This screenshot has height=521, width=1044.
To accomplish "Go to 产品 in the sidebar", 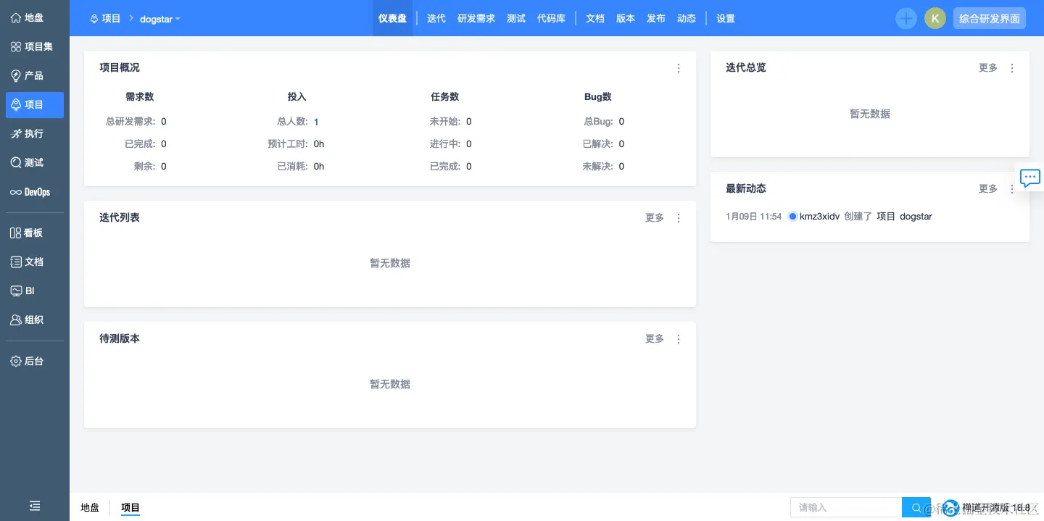I will point(34,75).
